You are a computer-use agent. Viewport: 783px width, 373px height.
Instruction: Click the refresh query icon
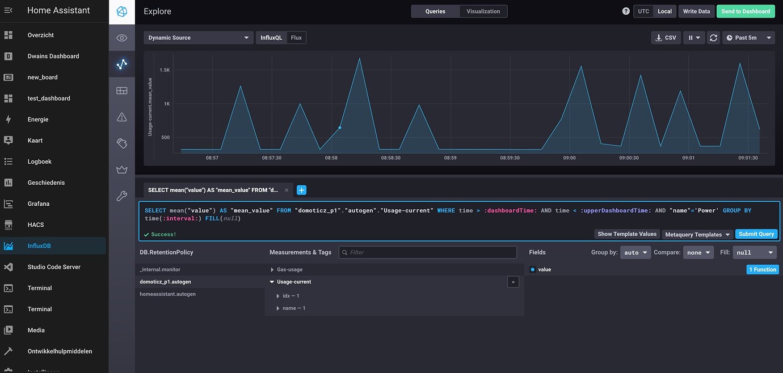click(713, 37)
